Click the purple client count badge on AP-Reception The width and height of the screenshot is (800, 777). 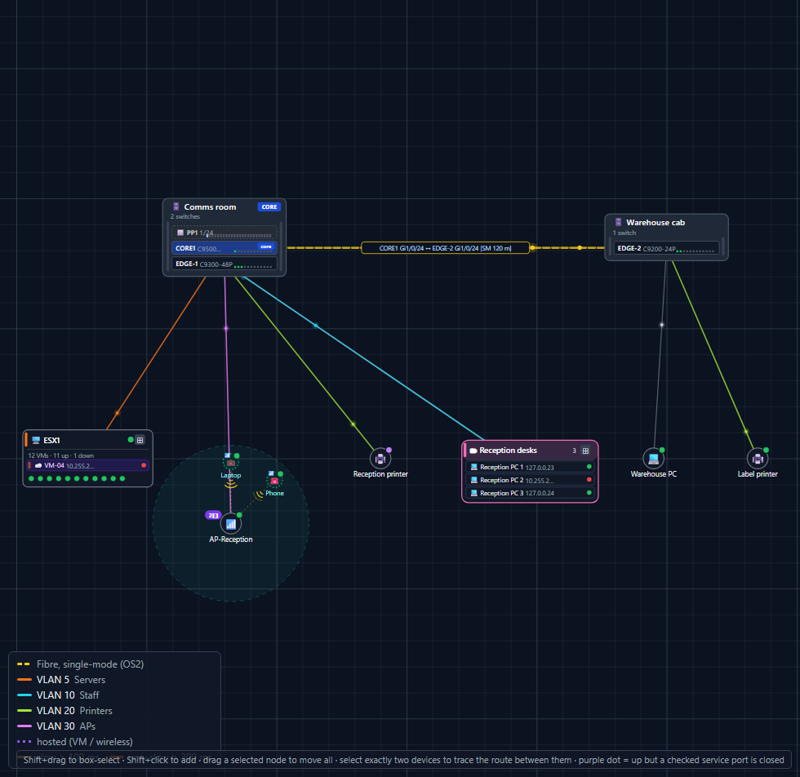(x=213, y=515)
